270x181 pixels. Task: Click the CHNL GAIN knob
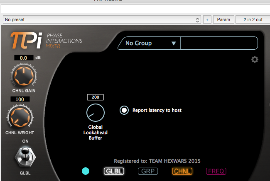tap(24, 76)
